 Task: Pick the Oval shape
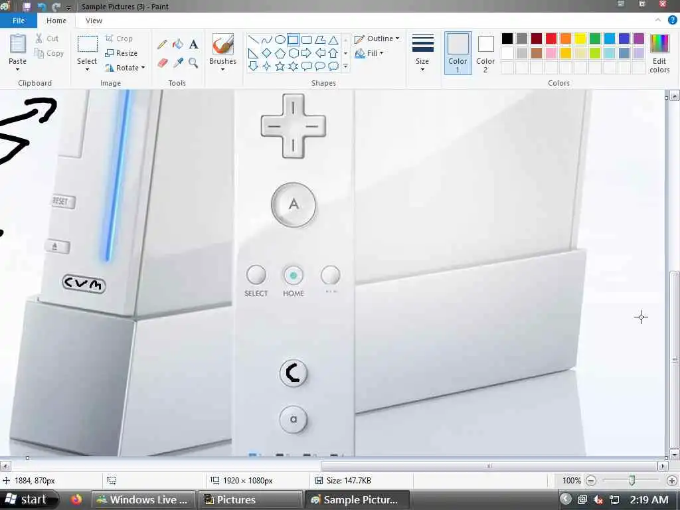point(280,41)
